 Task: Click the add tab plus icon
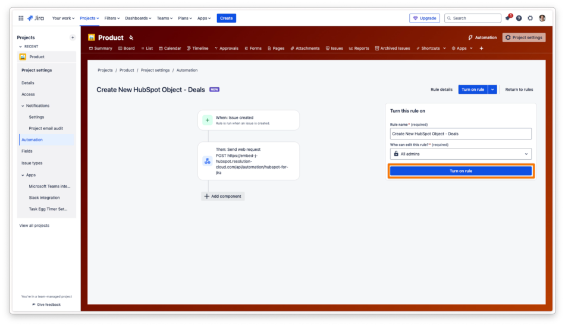click(x=481, y=48)
